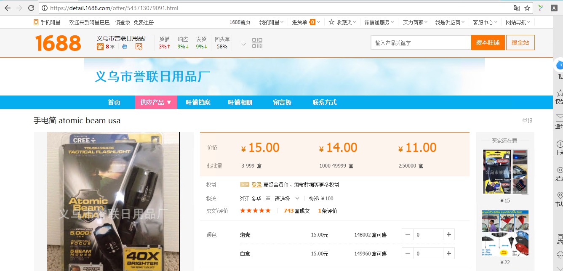Click the sidebar 足迹 eye icon
This screenshot has height=271, width=563.
tap(560, 170)
